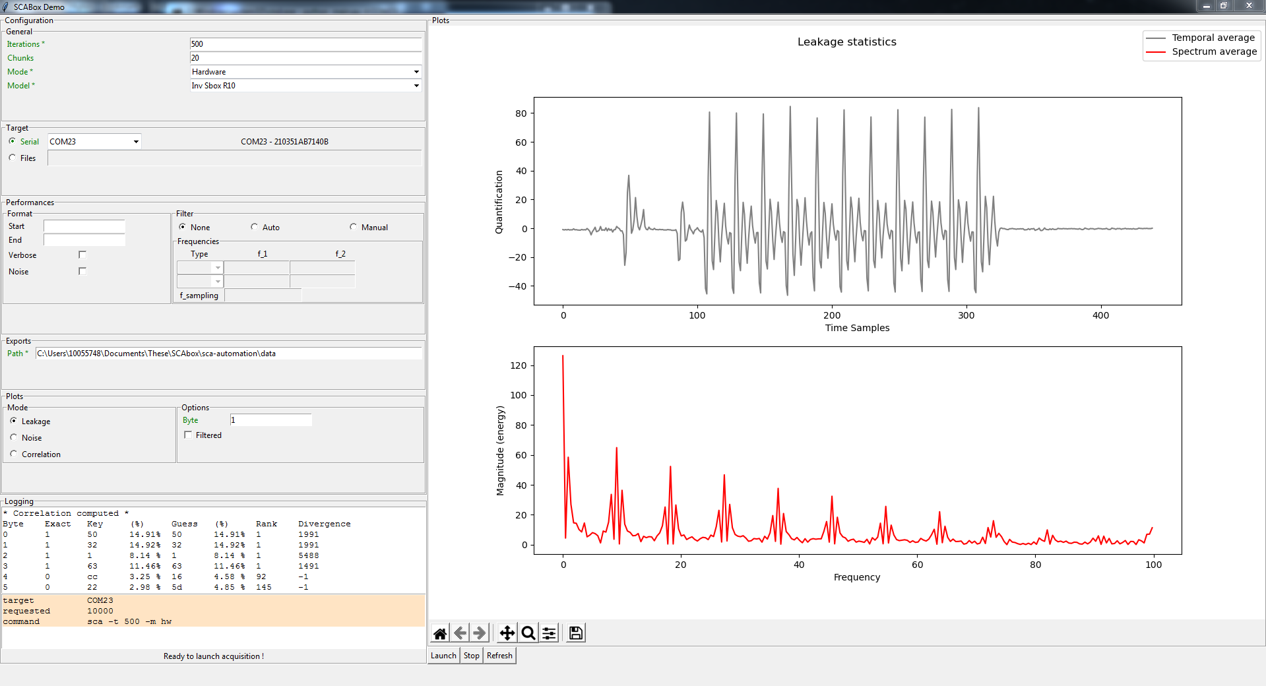Open the configure subplots icon
The height and width of the screenshot is (686, 1266).
click(549, 633)
